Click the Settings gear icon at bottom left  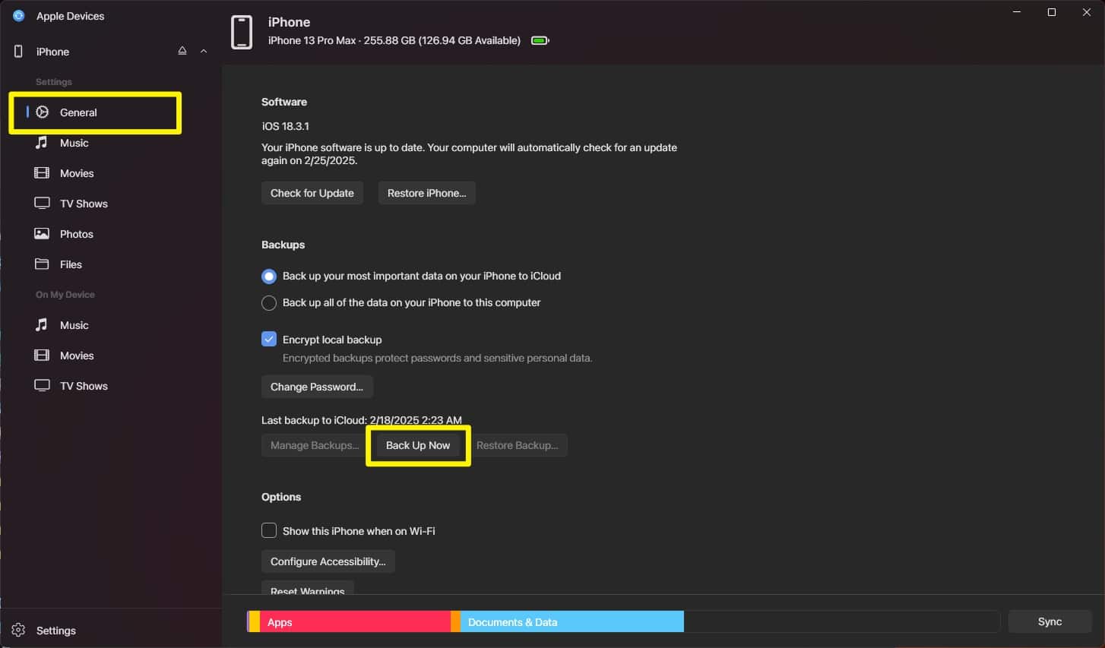(18, 631)
